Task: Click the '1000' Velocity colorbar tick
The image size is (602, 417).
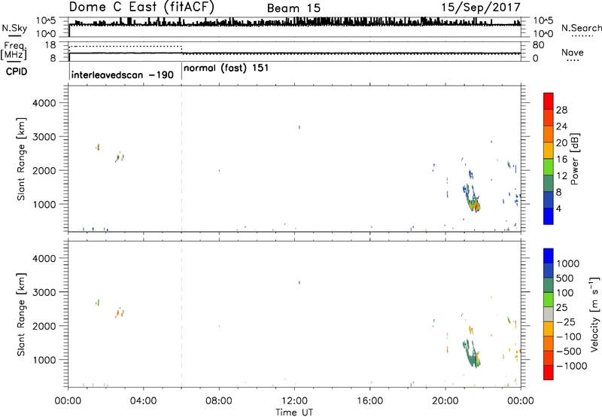Action: pyautogui.click(x=568, y=263)
